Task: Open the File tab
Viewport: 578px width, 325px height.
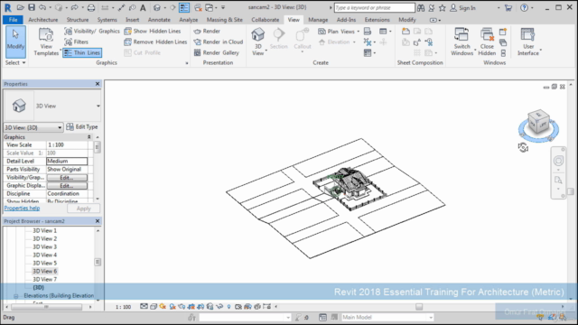Action: click(13, 20)
